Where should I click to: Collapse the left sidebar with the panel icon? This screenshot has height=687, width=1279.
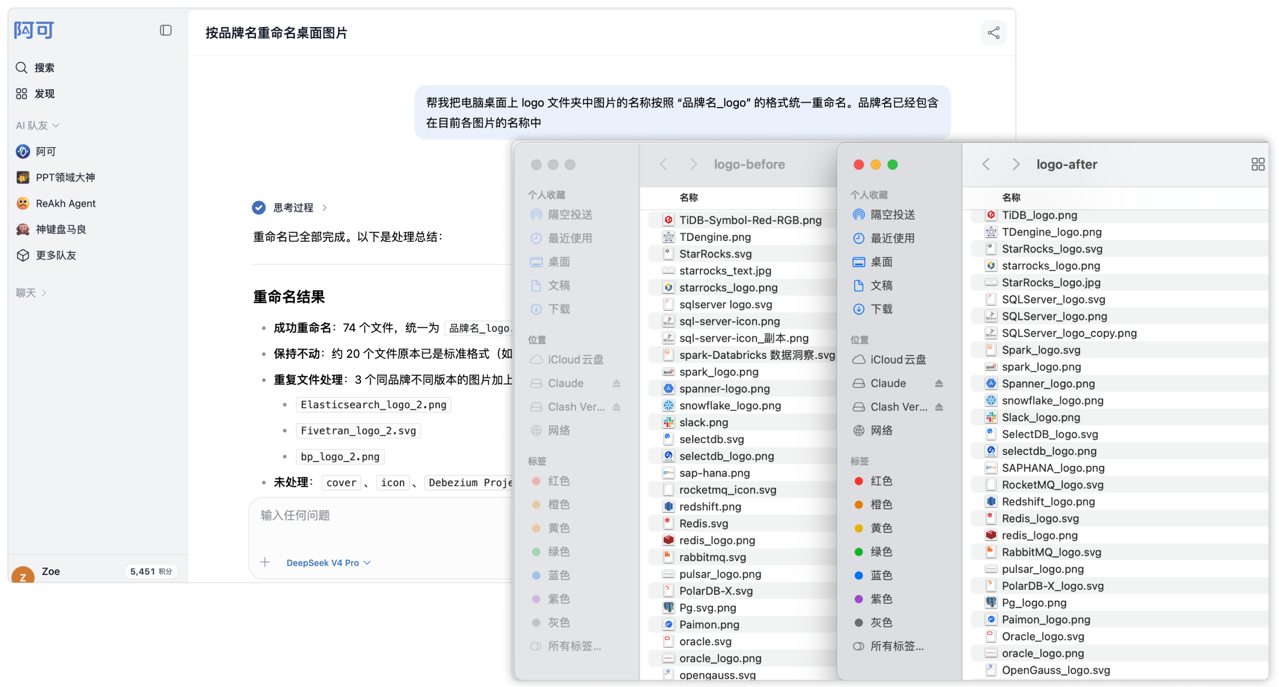pos(166,30)
